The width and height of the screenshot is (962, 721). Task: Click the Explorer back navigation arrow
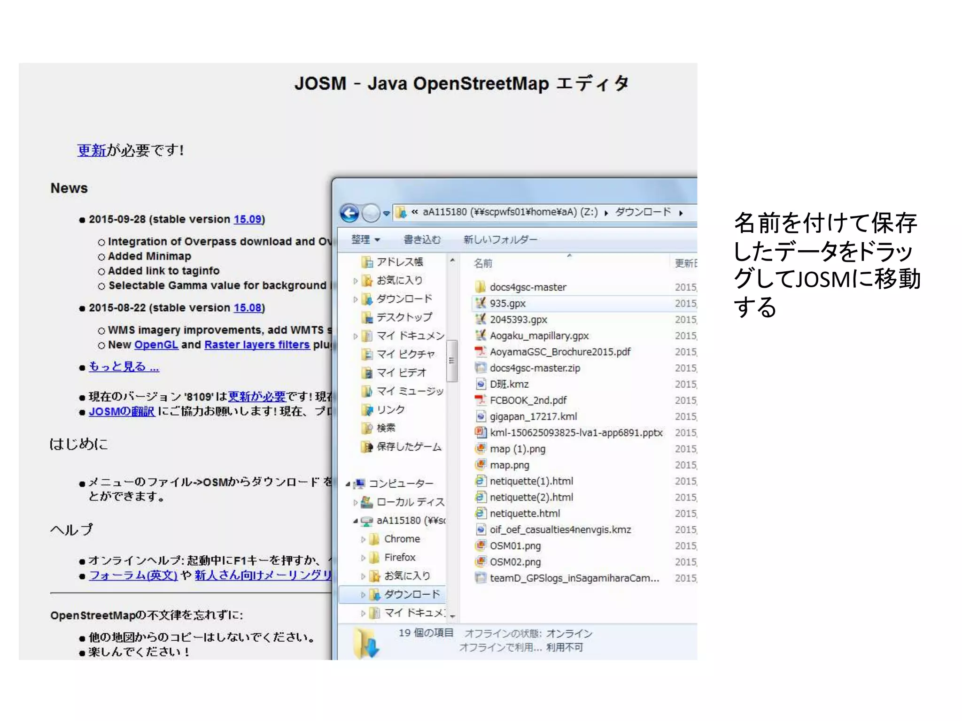click(349, 213)
